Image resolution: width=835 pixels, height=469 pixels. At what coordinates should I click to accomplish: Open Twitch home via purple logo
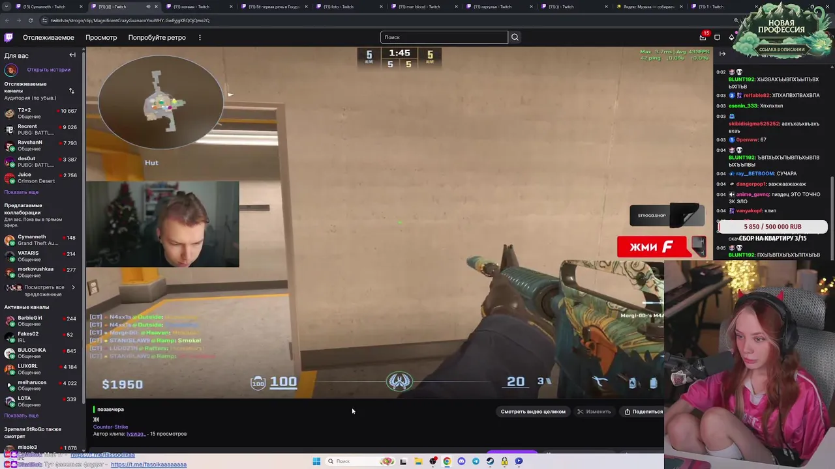8,37
